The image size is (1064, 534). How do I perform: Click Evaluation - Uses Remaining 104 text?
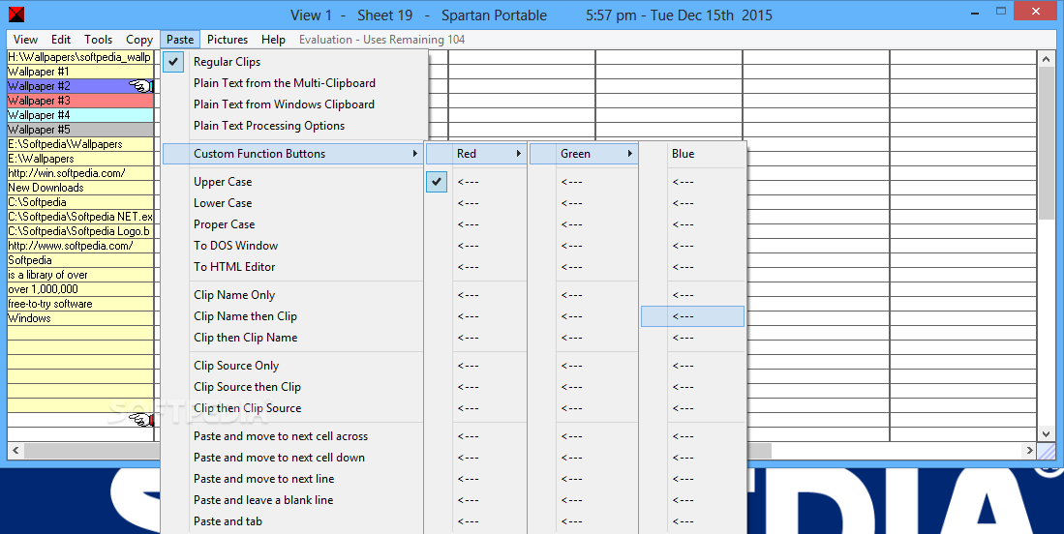point(382,40)
